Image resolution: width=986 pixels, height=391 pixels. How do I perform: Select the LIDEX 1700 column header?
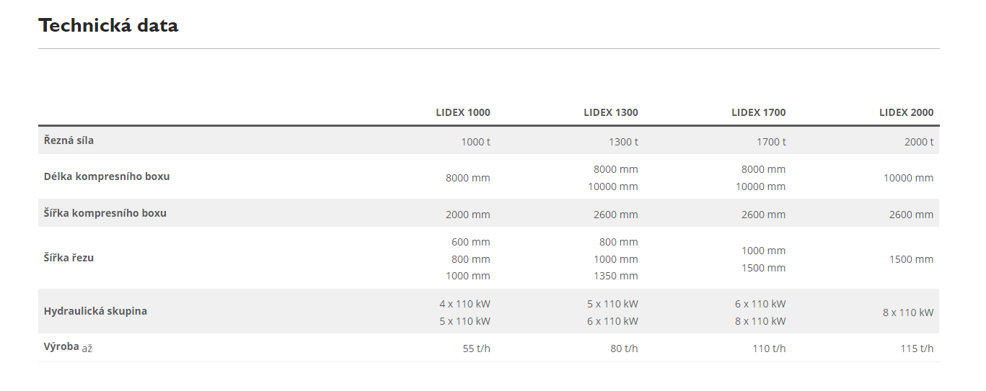[x=759, y=112]
